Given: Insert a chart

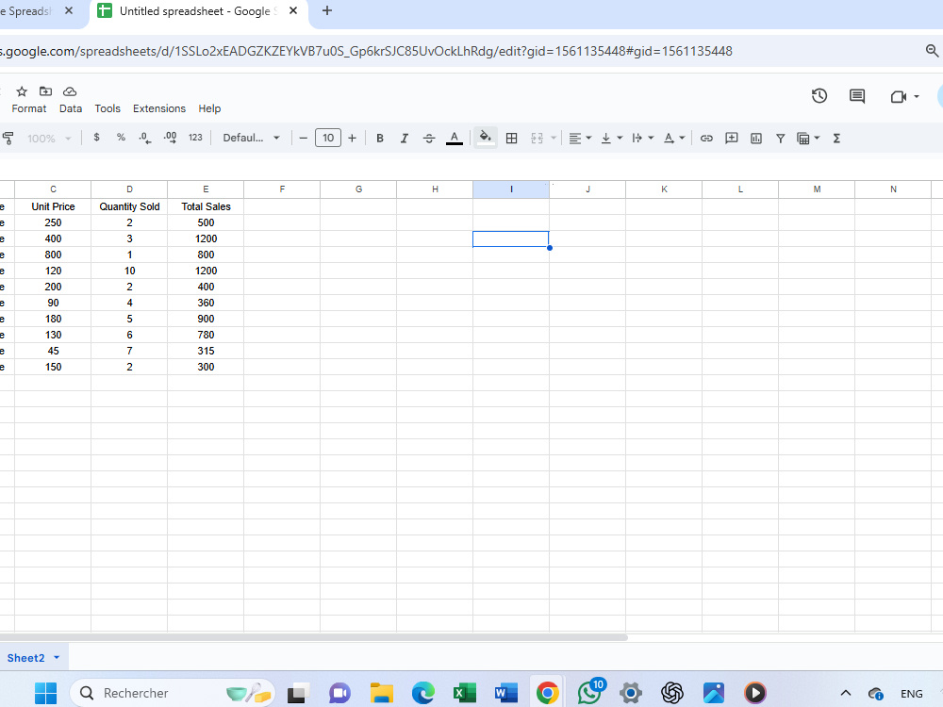Looking at the screenshot, I should point(756,139).
